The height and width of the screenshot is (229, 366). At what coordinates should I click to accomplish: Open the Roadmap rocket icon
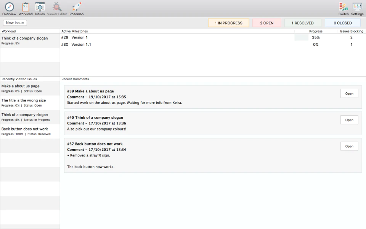77,7
